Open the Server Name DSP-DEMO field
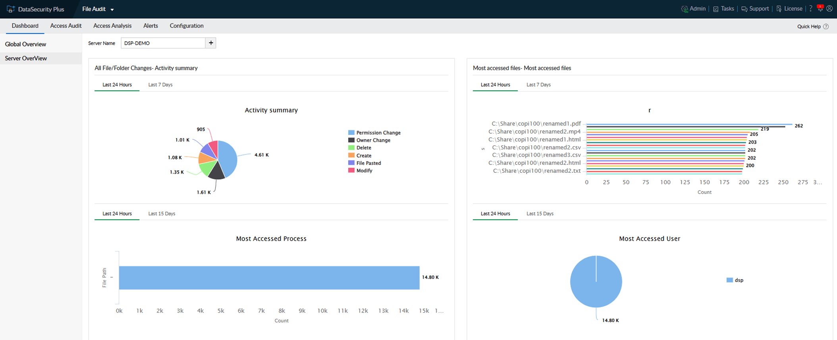This screenshot has height=340, width=837. 163,43
